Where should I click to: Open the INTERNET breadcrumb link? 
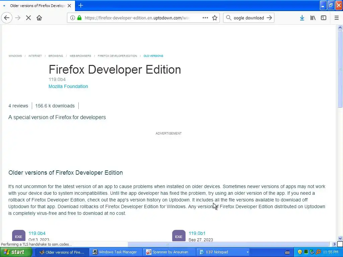35,56
